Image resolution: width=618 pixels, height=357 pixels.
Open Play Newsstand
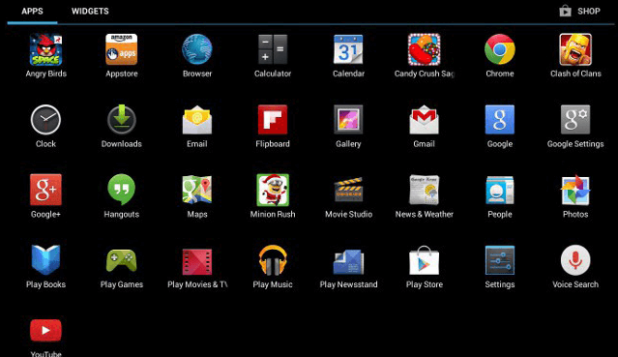pos(348,261)
